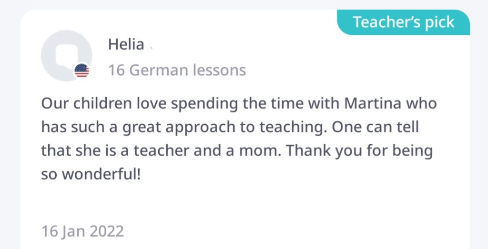The width and height of the screenshot is (488, 249).
Task: Select the "Teacher's pick" badge
Action: 403,22
